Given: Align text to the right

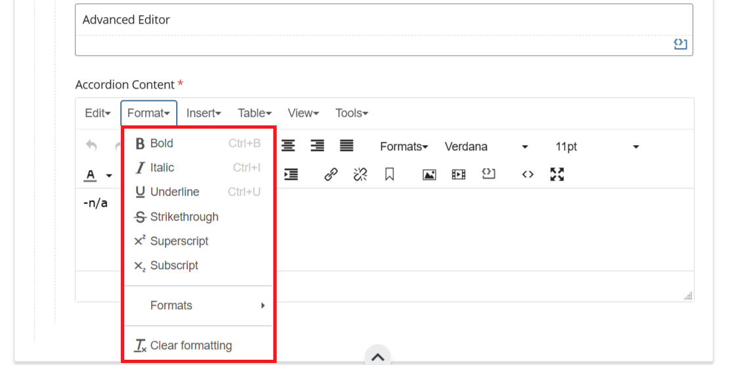Looking at the screenshot, I should click(x=317, y=146).
